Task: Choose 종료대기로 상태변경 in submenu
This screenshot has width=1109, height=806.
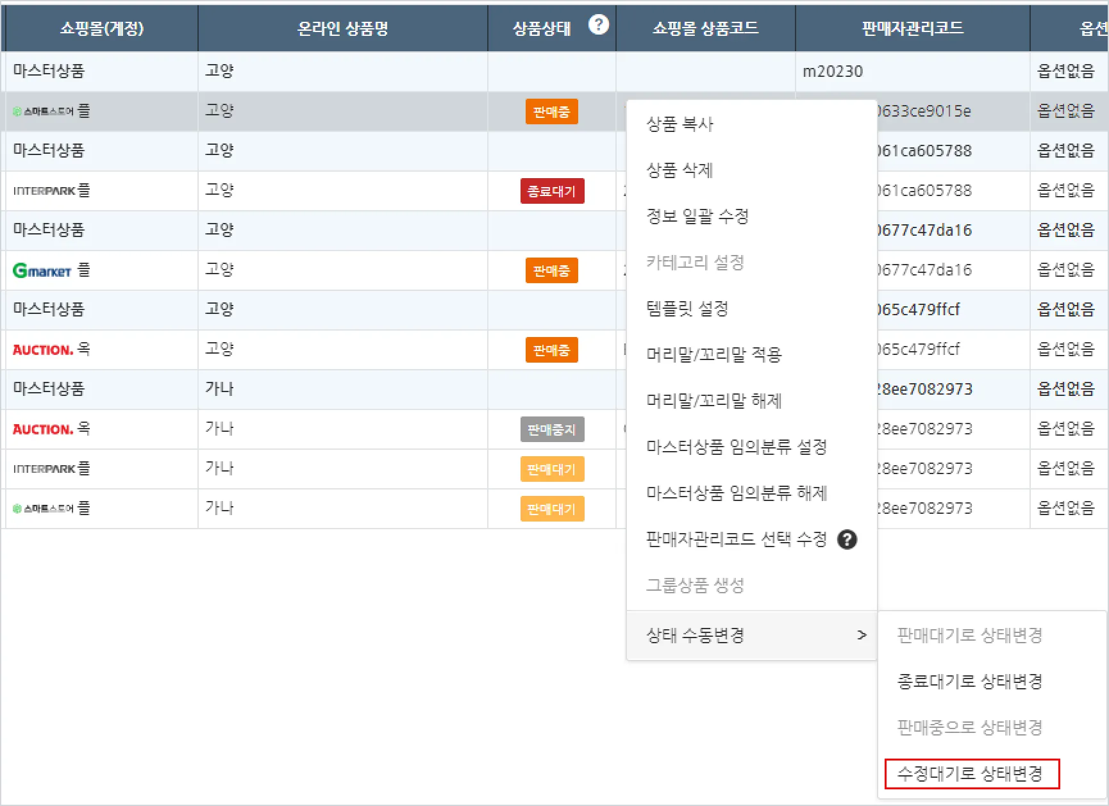Action: tap(971, 681)
